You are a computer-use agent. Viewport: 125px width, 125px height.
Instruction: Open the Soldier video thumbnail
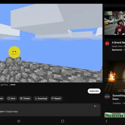click(x=115, y=115)
